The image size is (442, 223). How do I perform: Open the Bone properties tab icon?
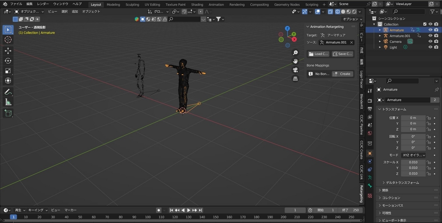370,186
